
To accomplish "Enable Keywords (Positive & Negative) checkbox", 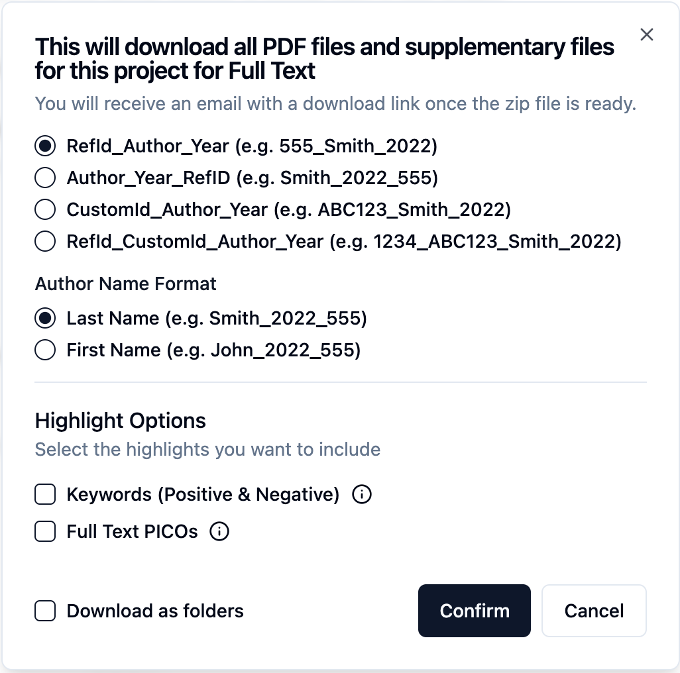I will pos(45,495).
